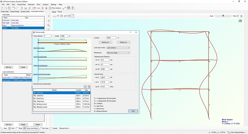
Task: Open the Project Data menu
Action: [22, 4]
